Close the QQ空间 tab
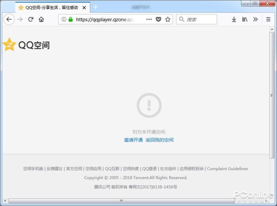Screen dimensions: 277x206 (84, 7)
